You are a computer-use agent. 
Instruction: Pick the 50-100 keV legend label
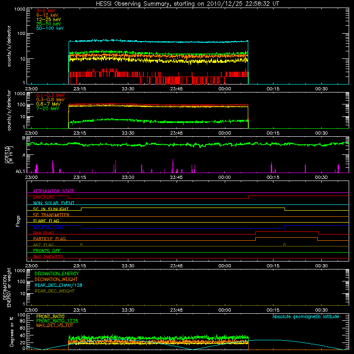coord(50,28)
